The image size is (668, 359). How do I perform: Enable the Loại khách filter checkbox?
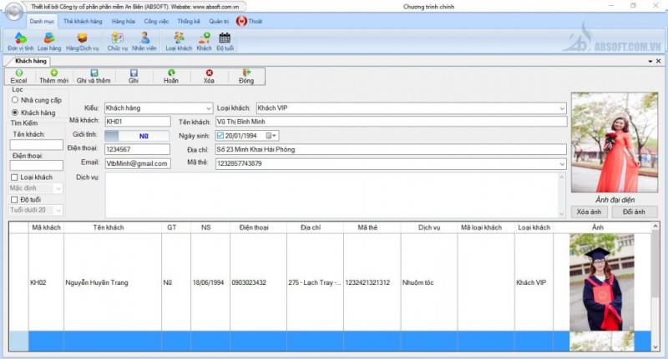pyautogui.click(x=14, y=177)
